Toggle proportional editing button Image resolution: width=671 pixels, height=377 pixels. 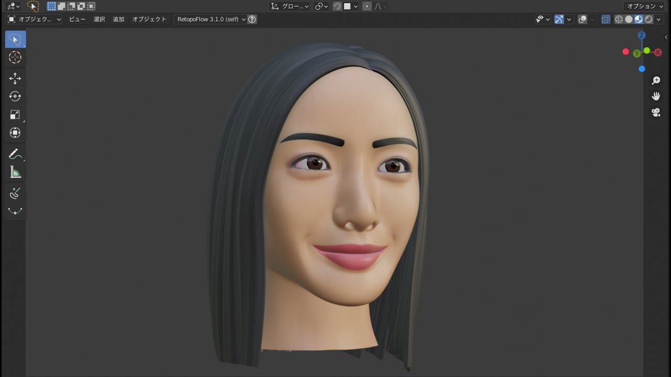[367, 6]
